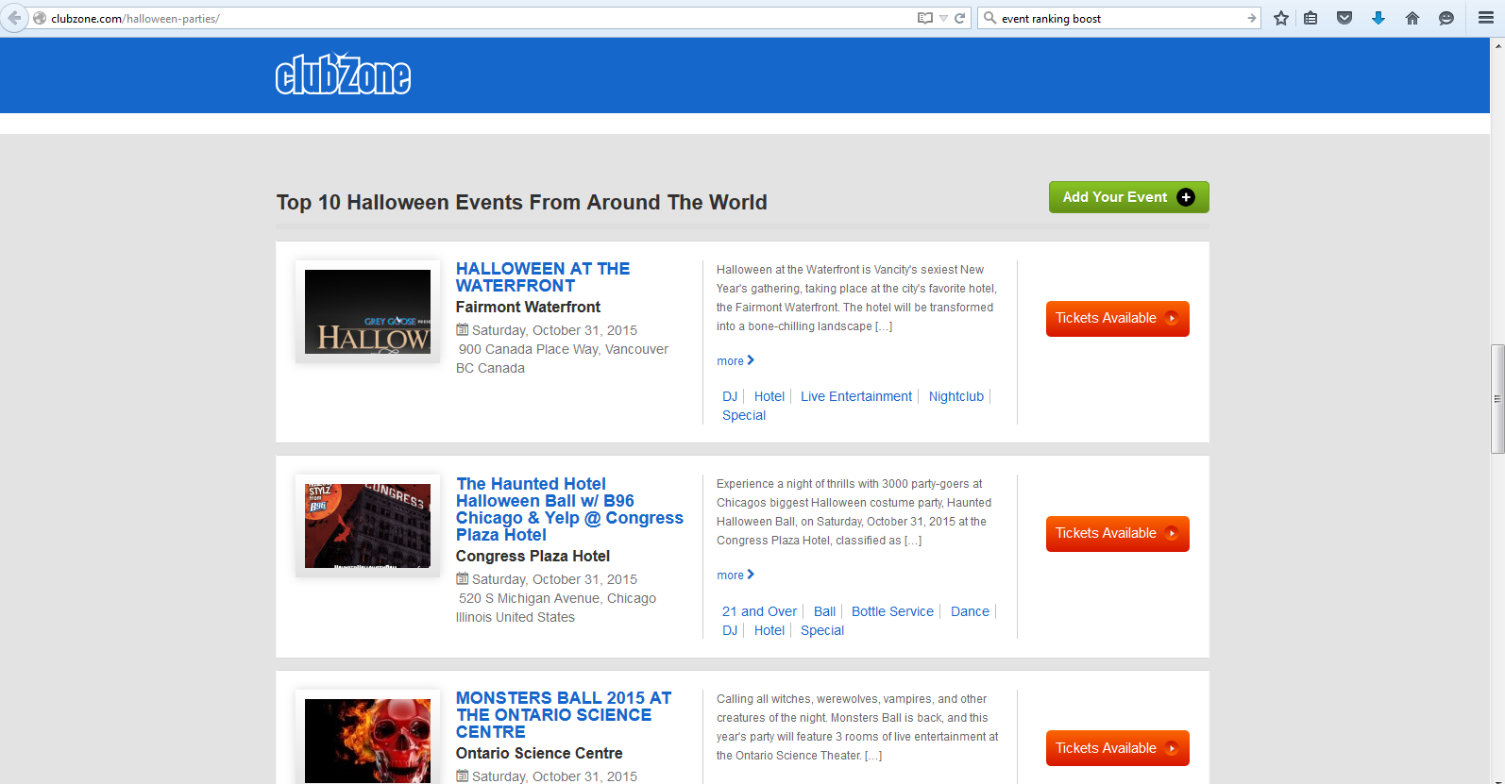The width and height of the screenshot is (1505, 784).
Task: Open the Dance tag
Action: pyautogui.click(x=970, y=611)
